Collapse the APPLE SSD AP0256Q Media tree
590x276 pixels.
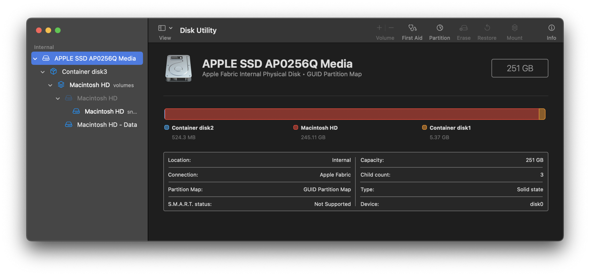click(x=35, y=59)
